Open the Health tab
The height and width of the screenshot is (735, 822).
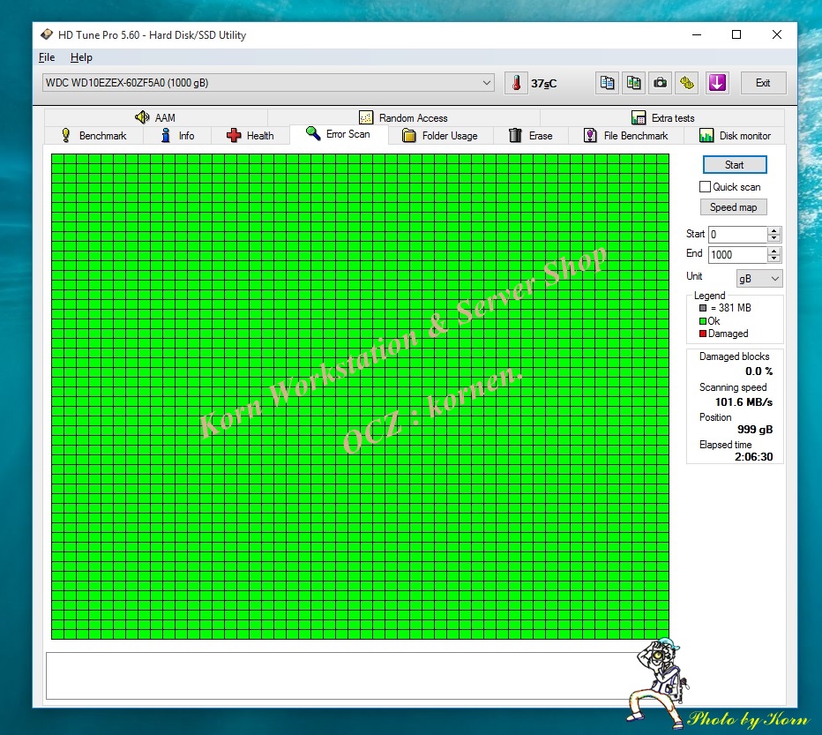tap(250, 135)
